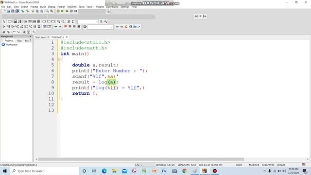Image resolution: width=311 pixels, height=175 pixels.
Task: Click the horizontal scrollbar of the editor
Action: click(141, 159)
